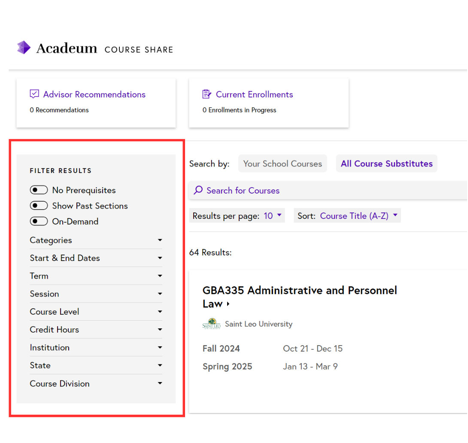
Task: Click the Oct 21 - Dec 15 dates
Action: coord(313,349)
